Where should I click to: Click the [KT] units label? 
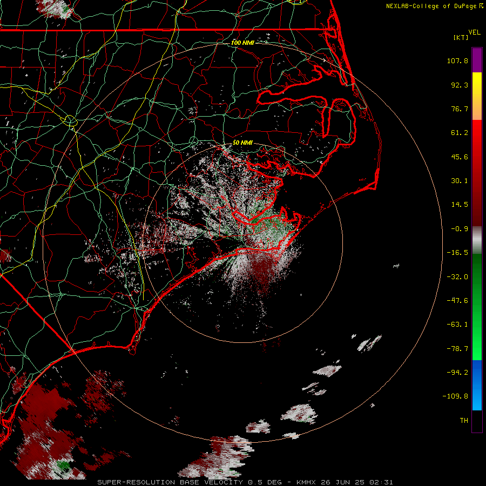(x=461, y=37)
